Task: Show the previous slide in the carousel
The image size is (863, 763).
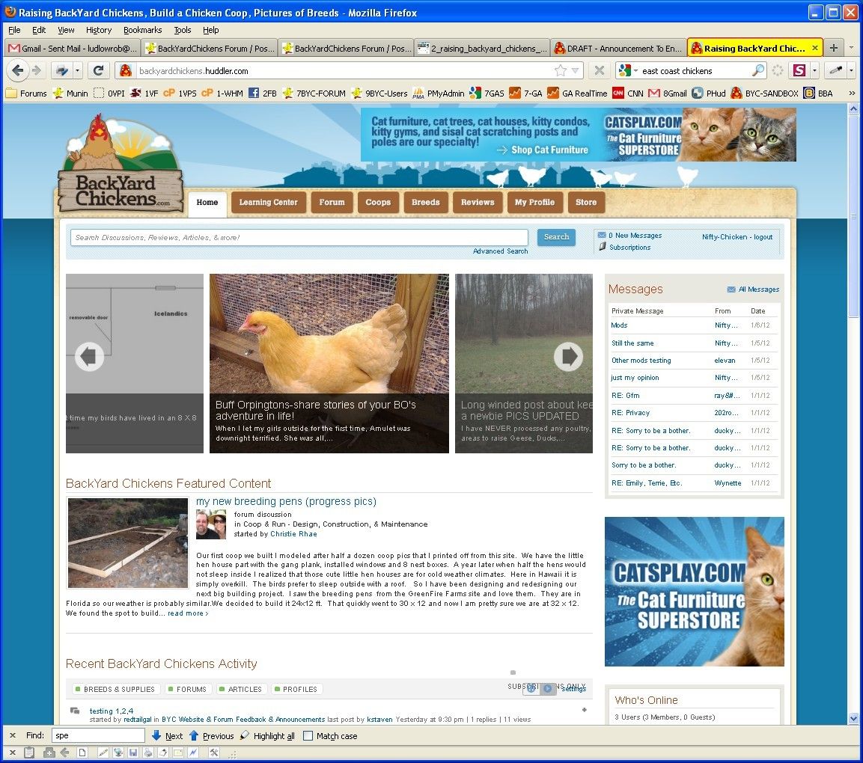Action: click(x=88, y=357)
